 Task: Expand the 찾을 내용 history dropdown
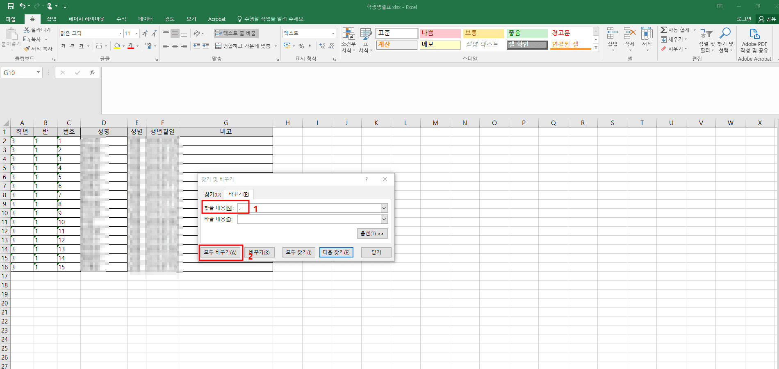click(x=384, y=208)
